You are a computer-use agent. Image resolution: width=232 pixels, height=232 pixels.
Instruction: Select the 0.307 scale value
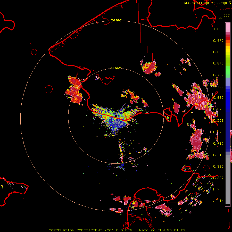tap(218, 178)
